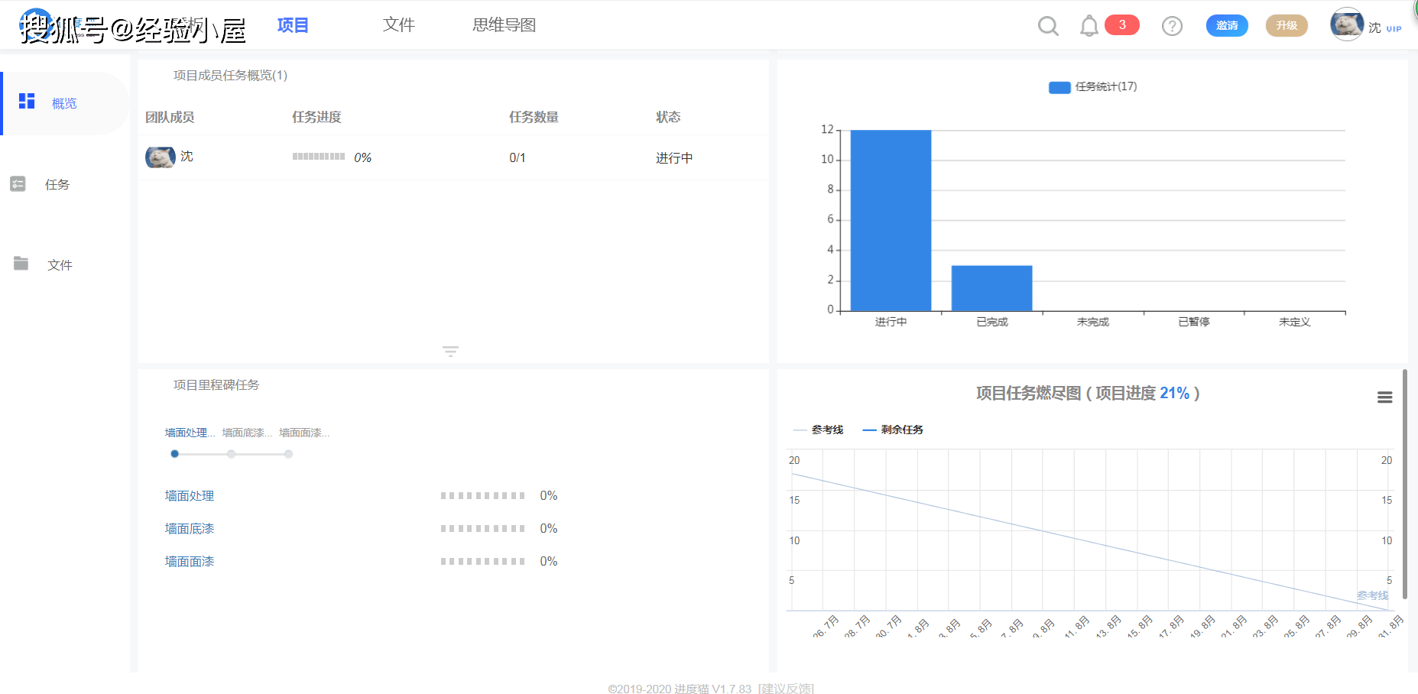
Task: Click the notification bell showing 3 alerts
Action: pos(1089,25)
